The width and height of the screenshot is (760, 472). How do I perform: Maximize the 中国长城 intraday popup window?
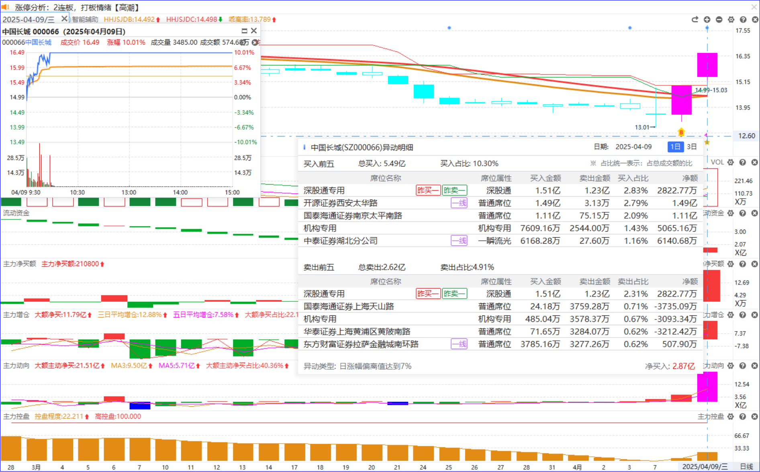(x=244, y=31)
